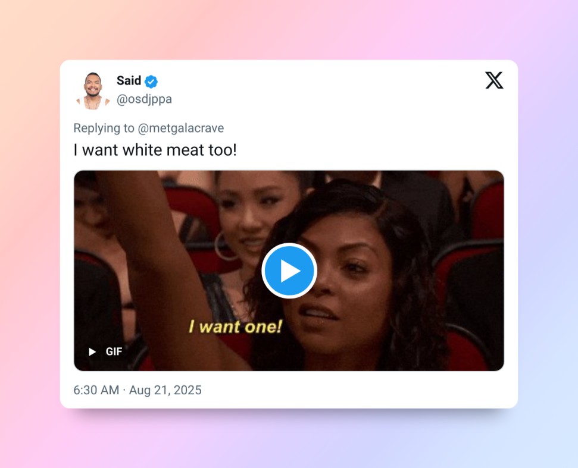Open Said's profile picture avatar
The height and width of the screenshot is (468, 578).
pyautogui.click(x=92, y=90)
